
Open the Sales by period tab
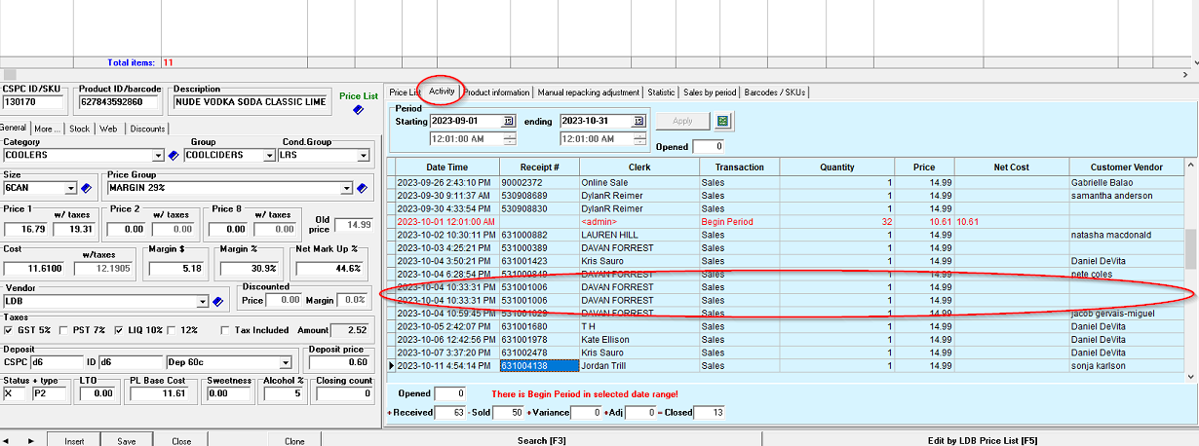pos(710,93)
